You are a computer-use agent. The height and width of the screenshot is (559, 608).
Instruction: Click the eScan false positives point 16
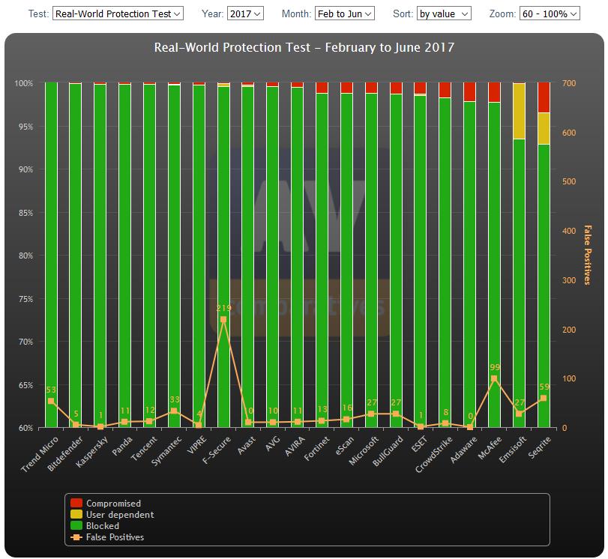tap(346, 419)
